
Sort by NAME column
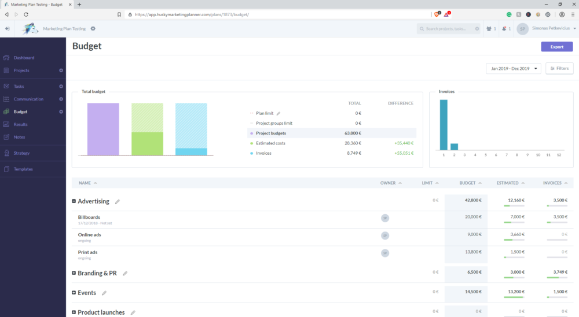tap(87, 183)
